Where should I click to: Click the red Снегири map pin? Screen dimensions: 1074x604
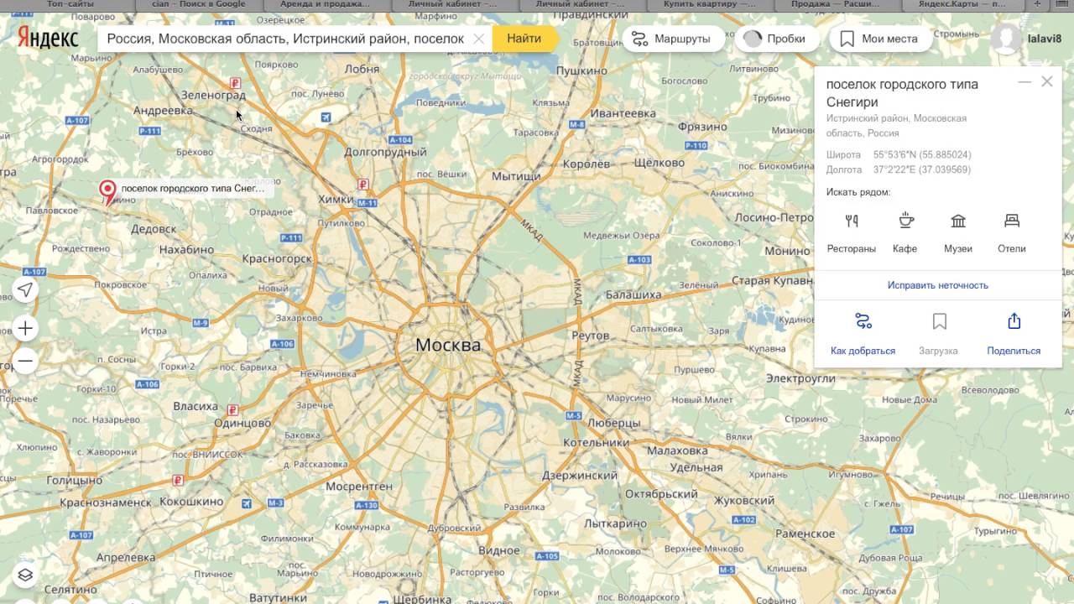[x=107, y=192]
